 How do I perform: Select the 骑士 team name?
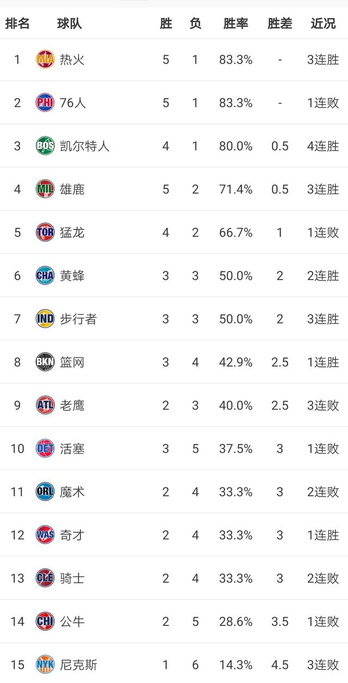72,578
